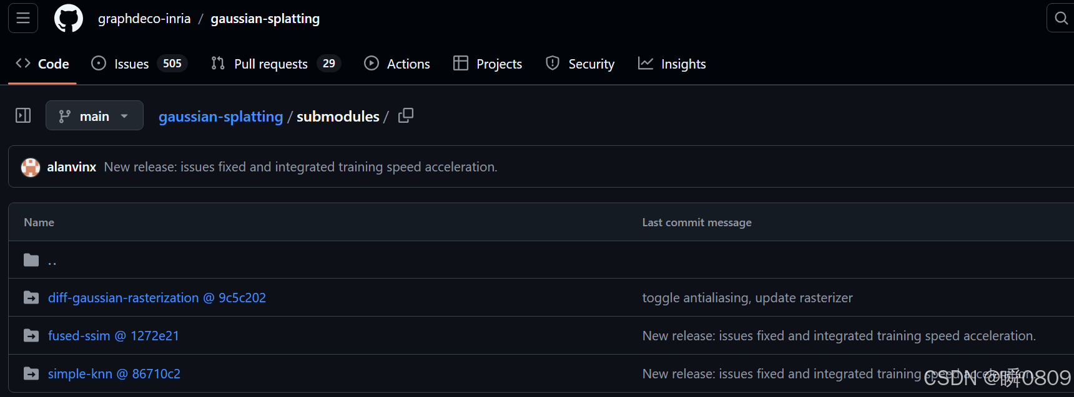Click the 'submodules' breadcrumb text
1074x397 pixels.
pyautogui.click(x=338, y=117)
